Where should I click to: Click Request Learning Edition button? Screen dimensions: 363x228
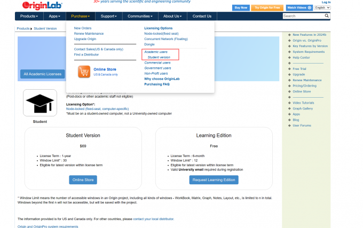pos(214,180)
